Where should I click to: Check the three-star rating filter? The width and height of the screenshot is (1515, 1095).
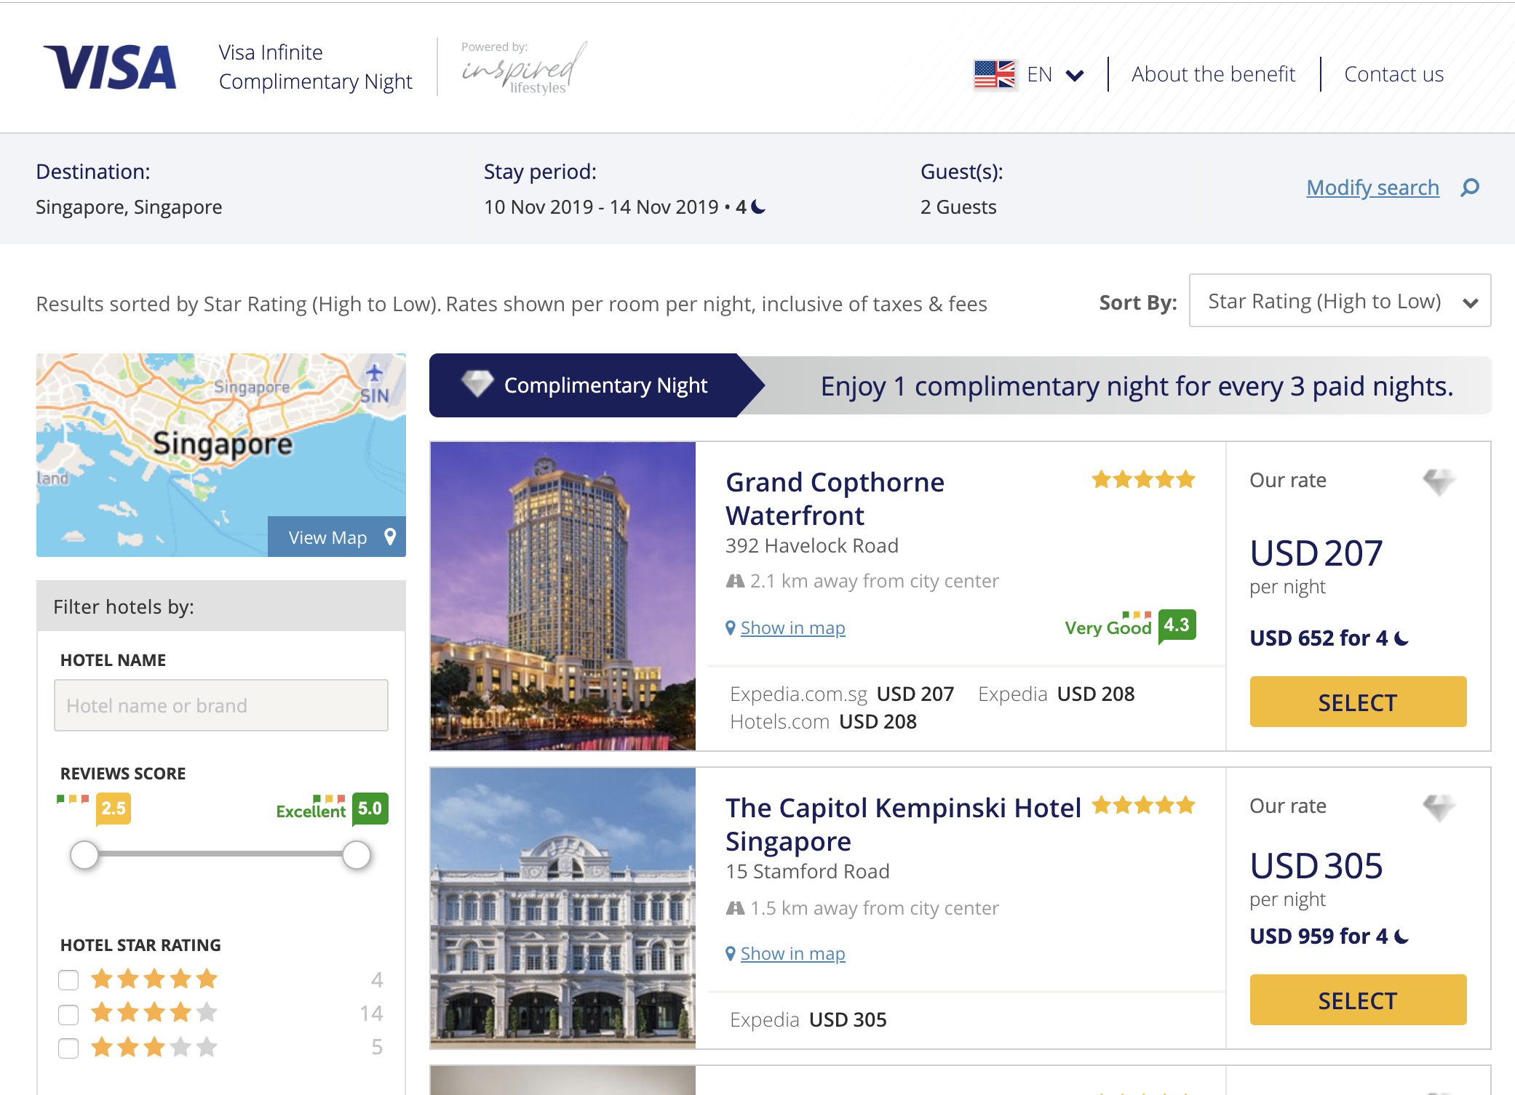pyautogui.click(x=68, y=1048)
